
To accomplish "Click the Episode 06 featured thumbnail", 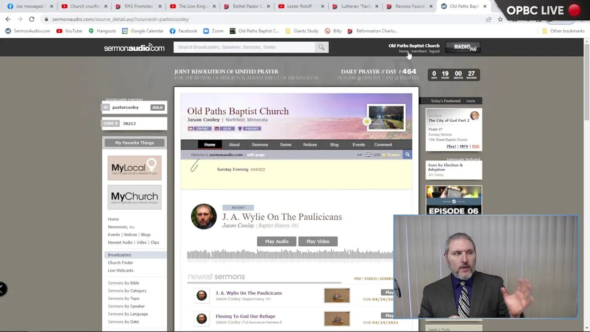I will (454, 201).
